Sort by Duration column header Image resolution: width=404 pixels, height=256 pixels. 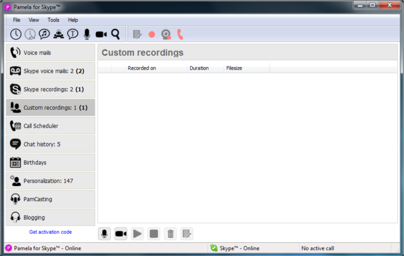click(x=205, y=68)
